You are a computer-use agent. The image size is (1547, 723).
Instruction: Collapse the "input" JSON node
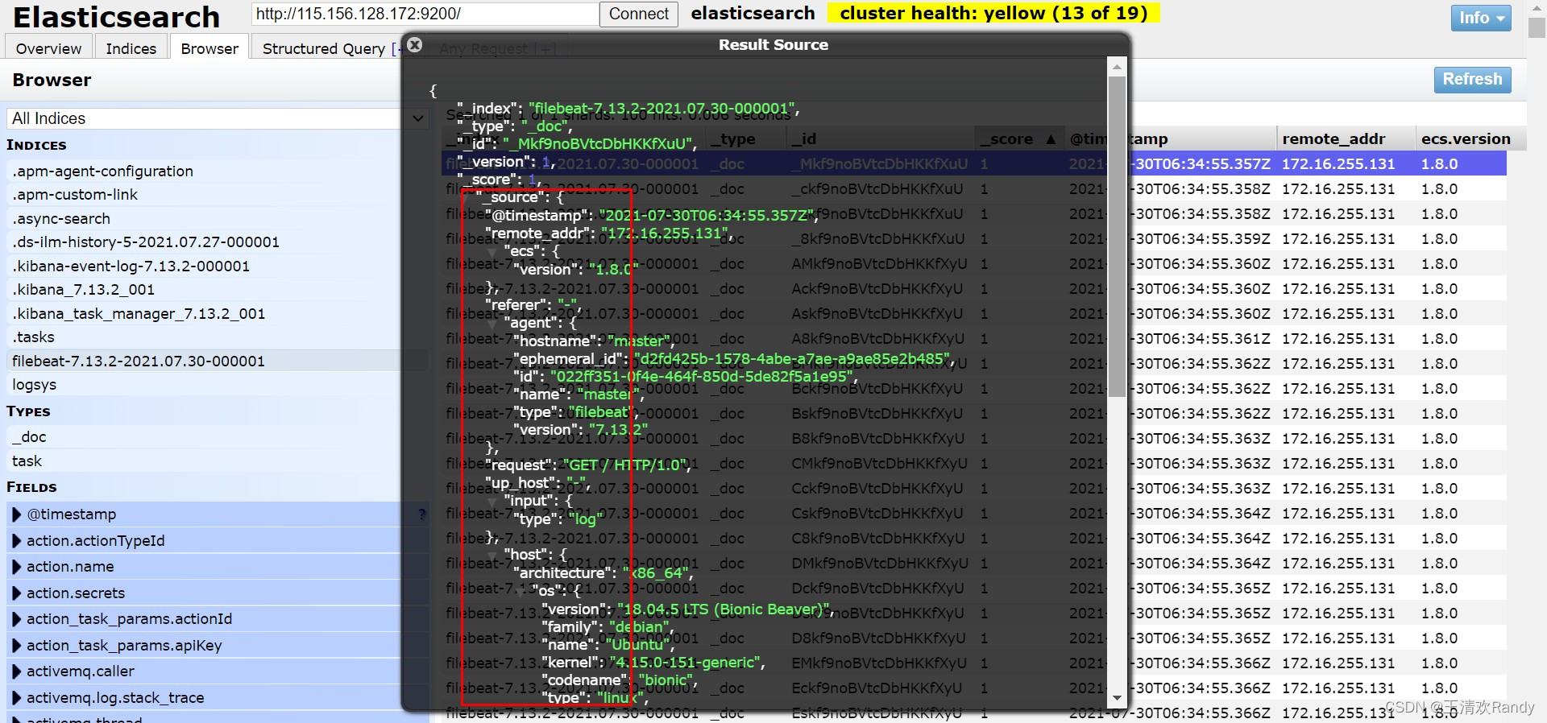pyautogui.click(x=491, y=502)
